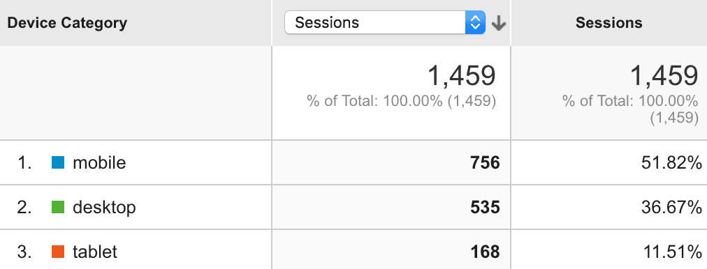Viewport: 707px width, 269px height.
Task: Click the 36.67% desktop percentage cell
Action: coord(671,207)
